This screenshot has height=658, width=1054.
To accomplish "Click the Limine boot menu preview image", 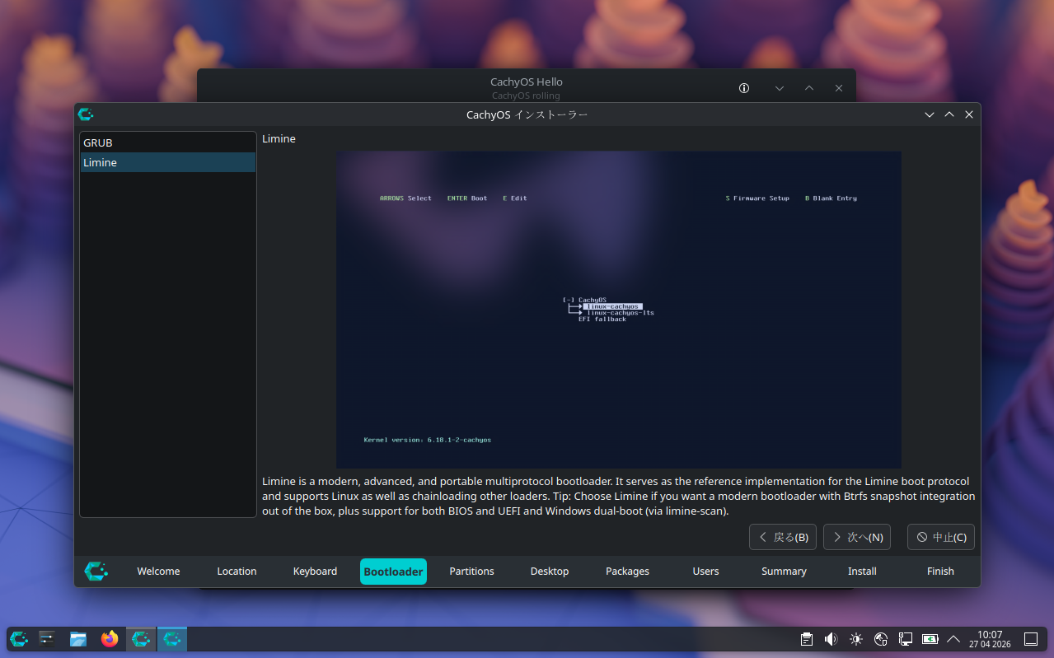I will point(618,310).
